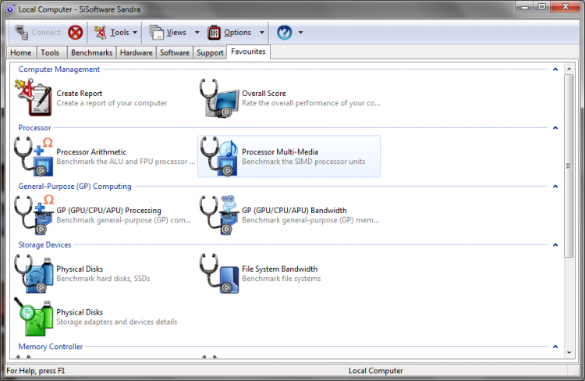Image resolution: width=585 pixels, height=381 pixels.
Task: Open the Create Report icon
Action: [33, 98]
